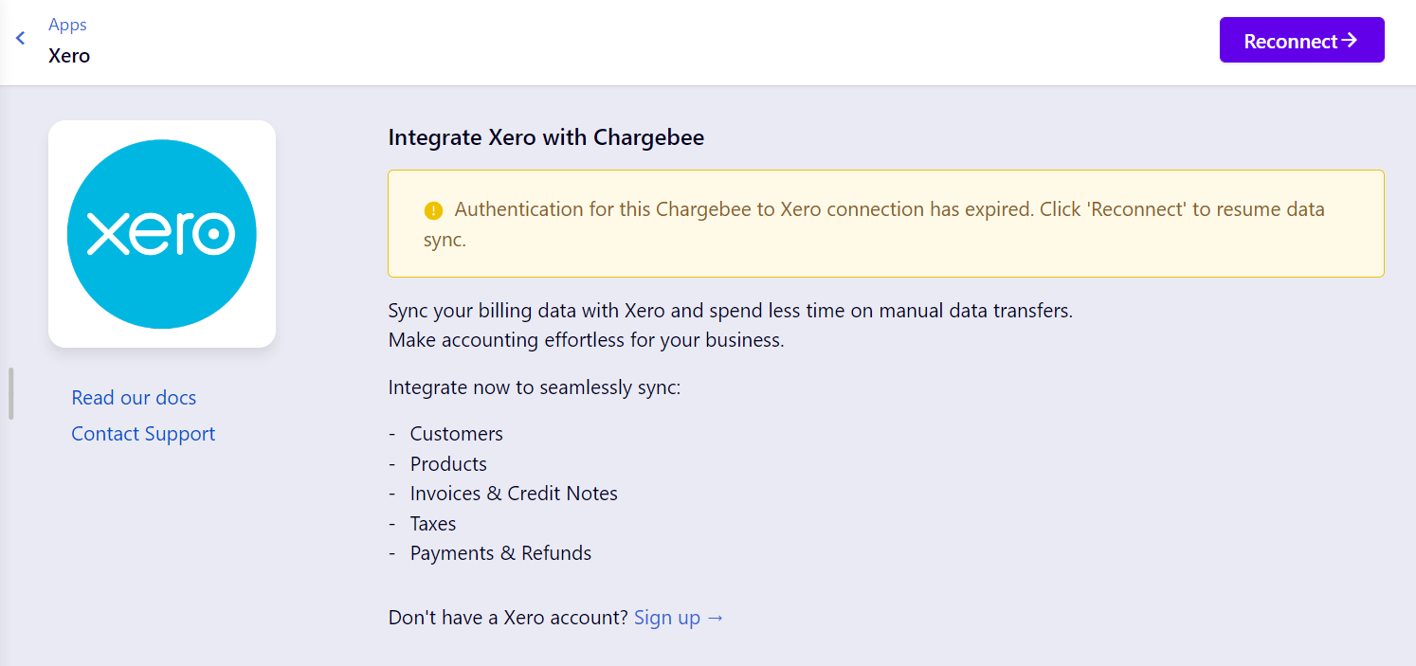Click the Integrate Xero with Chargebee heading
This screenshot has height=666, width=1416.
pyautogui.click(x=546, y=137)
